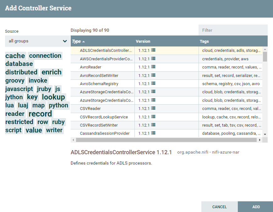Image resolution: width=273 pixels, height=212 pixels.
Task: Click the horizontal scrollbar thumb
Action: click(x=166, y=140)
